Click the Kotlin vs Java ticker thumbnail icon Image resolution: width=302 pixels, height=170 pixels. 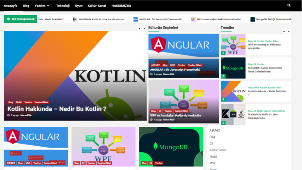(75, 19)
